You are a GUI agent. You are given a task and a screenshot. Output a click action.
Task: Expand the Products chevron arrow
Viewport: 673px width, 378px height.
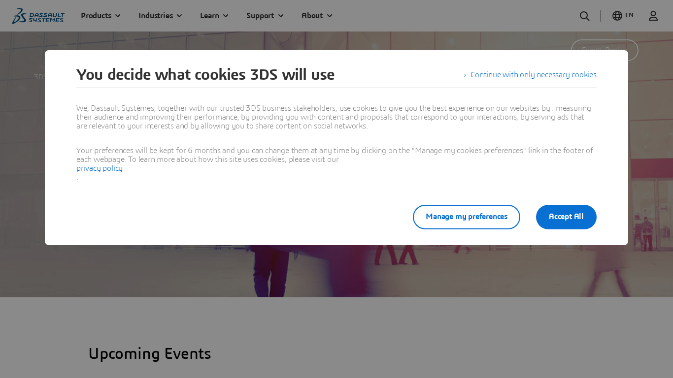118,16
